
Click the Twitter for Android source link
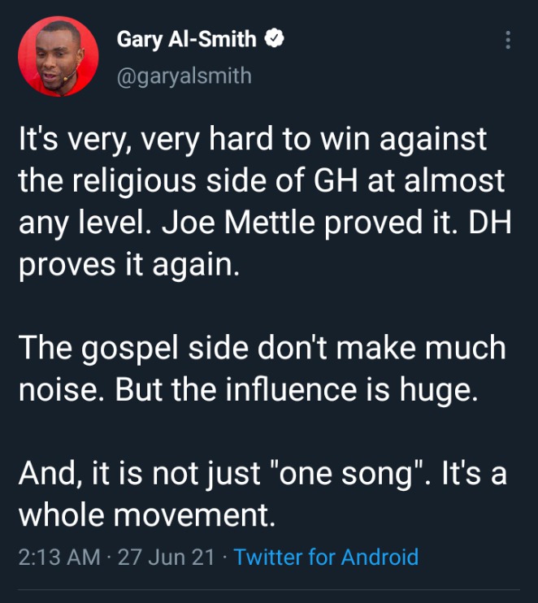point(326,557)
